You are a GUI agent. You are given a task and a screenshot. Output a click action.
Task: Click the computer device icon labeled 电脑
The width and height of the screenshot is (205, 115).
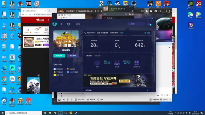tap(97, 63)
